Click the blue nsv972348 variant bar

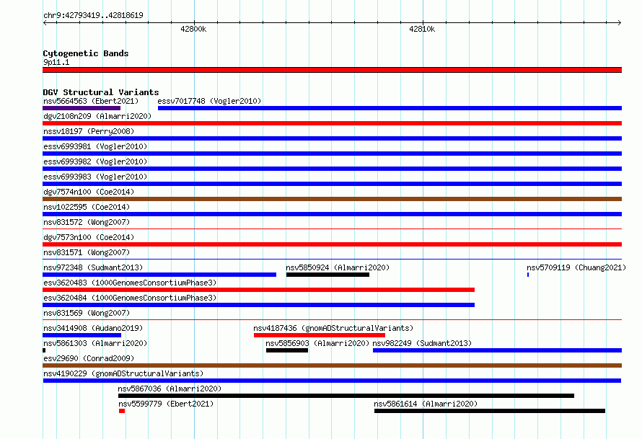coord(159,275)
